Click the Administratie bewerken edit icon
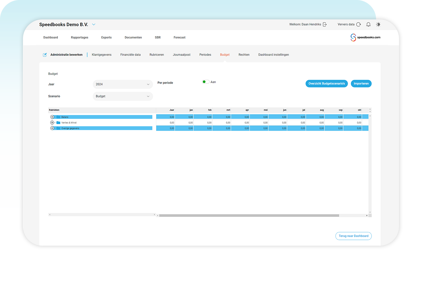 pyautogui.click(x=45, y=55)
